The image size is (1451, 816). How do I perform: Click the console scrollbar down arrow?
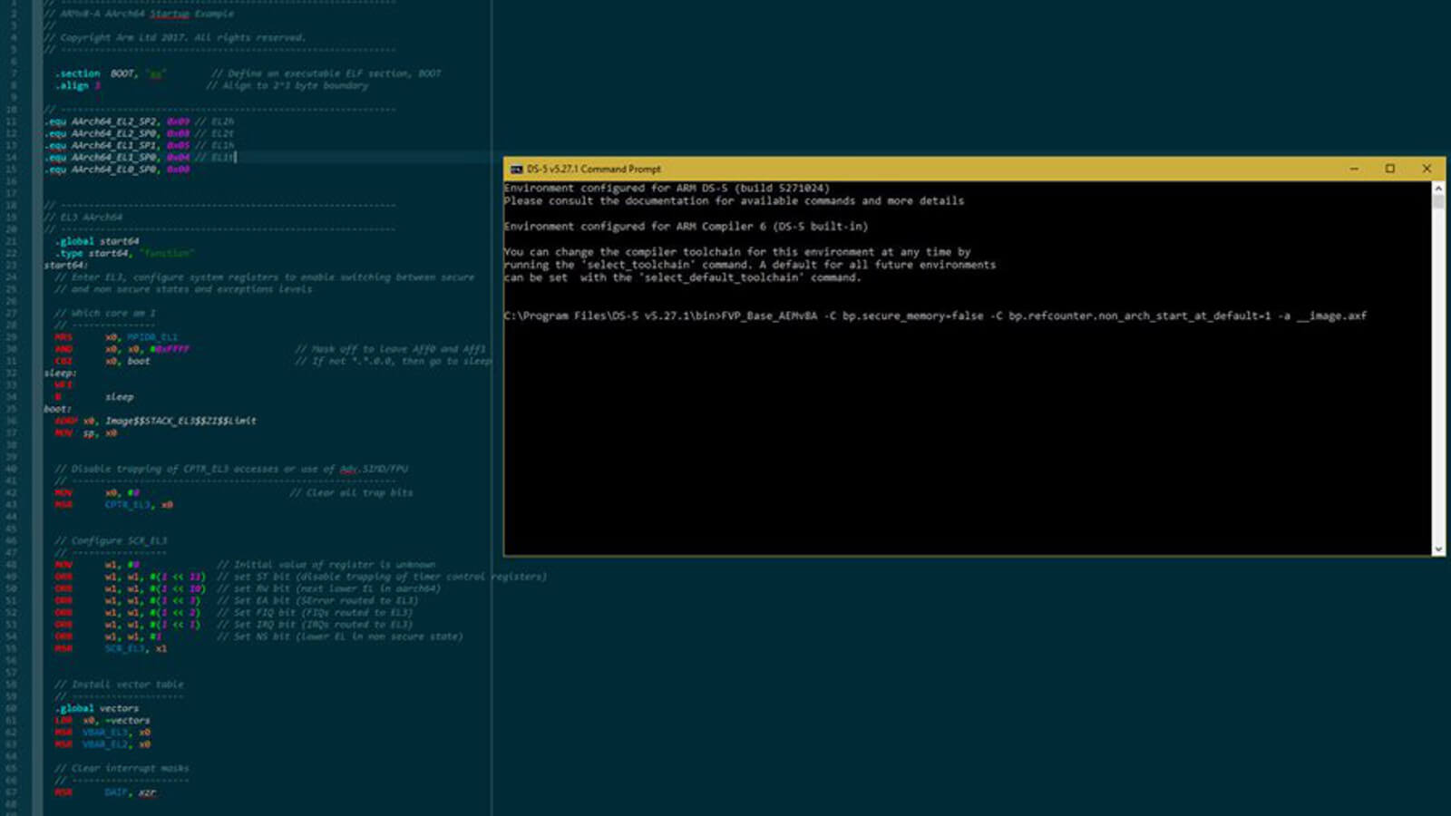(x=1437, y=549)
